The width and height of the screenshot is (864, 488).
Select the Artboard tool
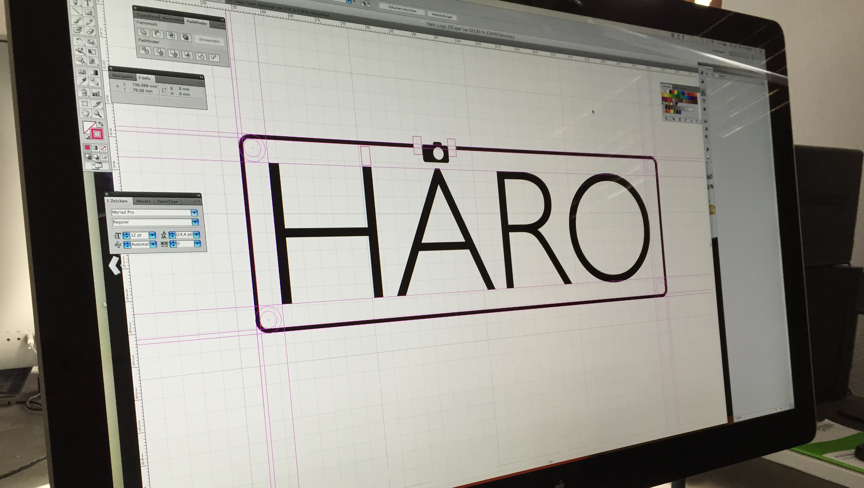pyautogui.click(x=85, y=103)
